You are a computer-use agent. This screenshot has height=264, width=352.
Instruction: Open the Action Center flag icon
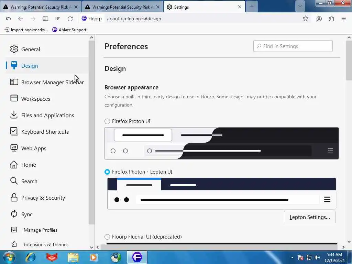coord(301,257)
